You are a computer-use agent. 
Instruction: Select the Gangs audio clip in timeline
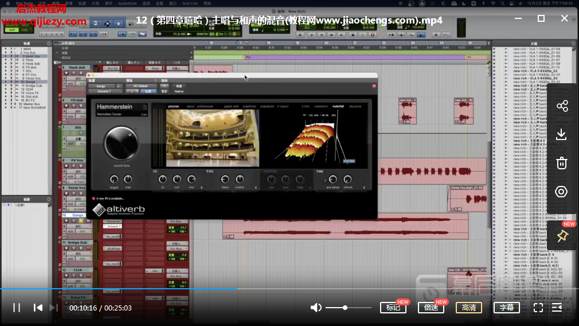(x=346, y=226)
